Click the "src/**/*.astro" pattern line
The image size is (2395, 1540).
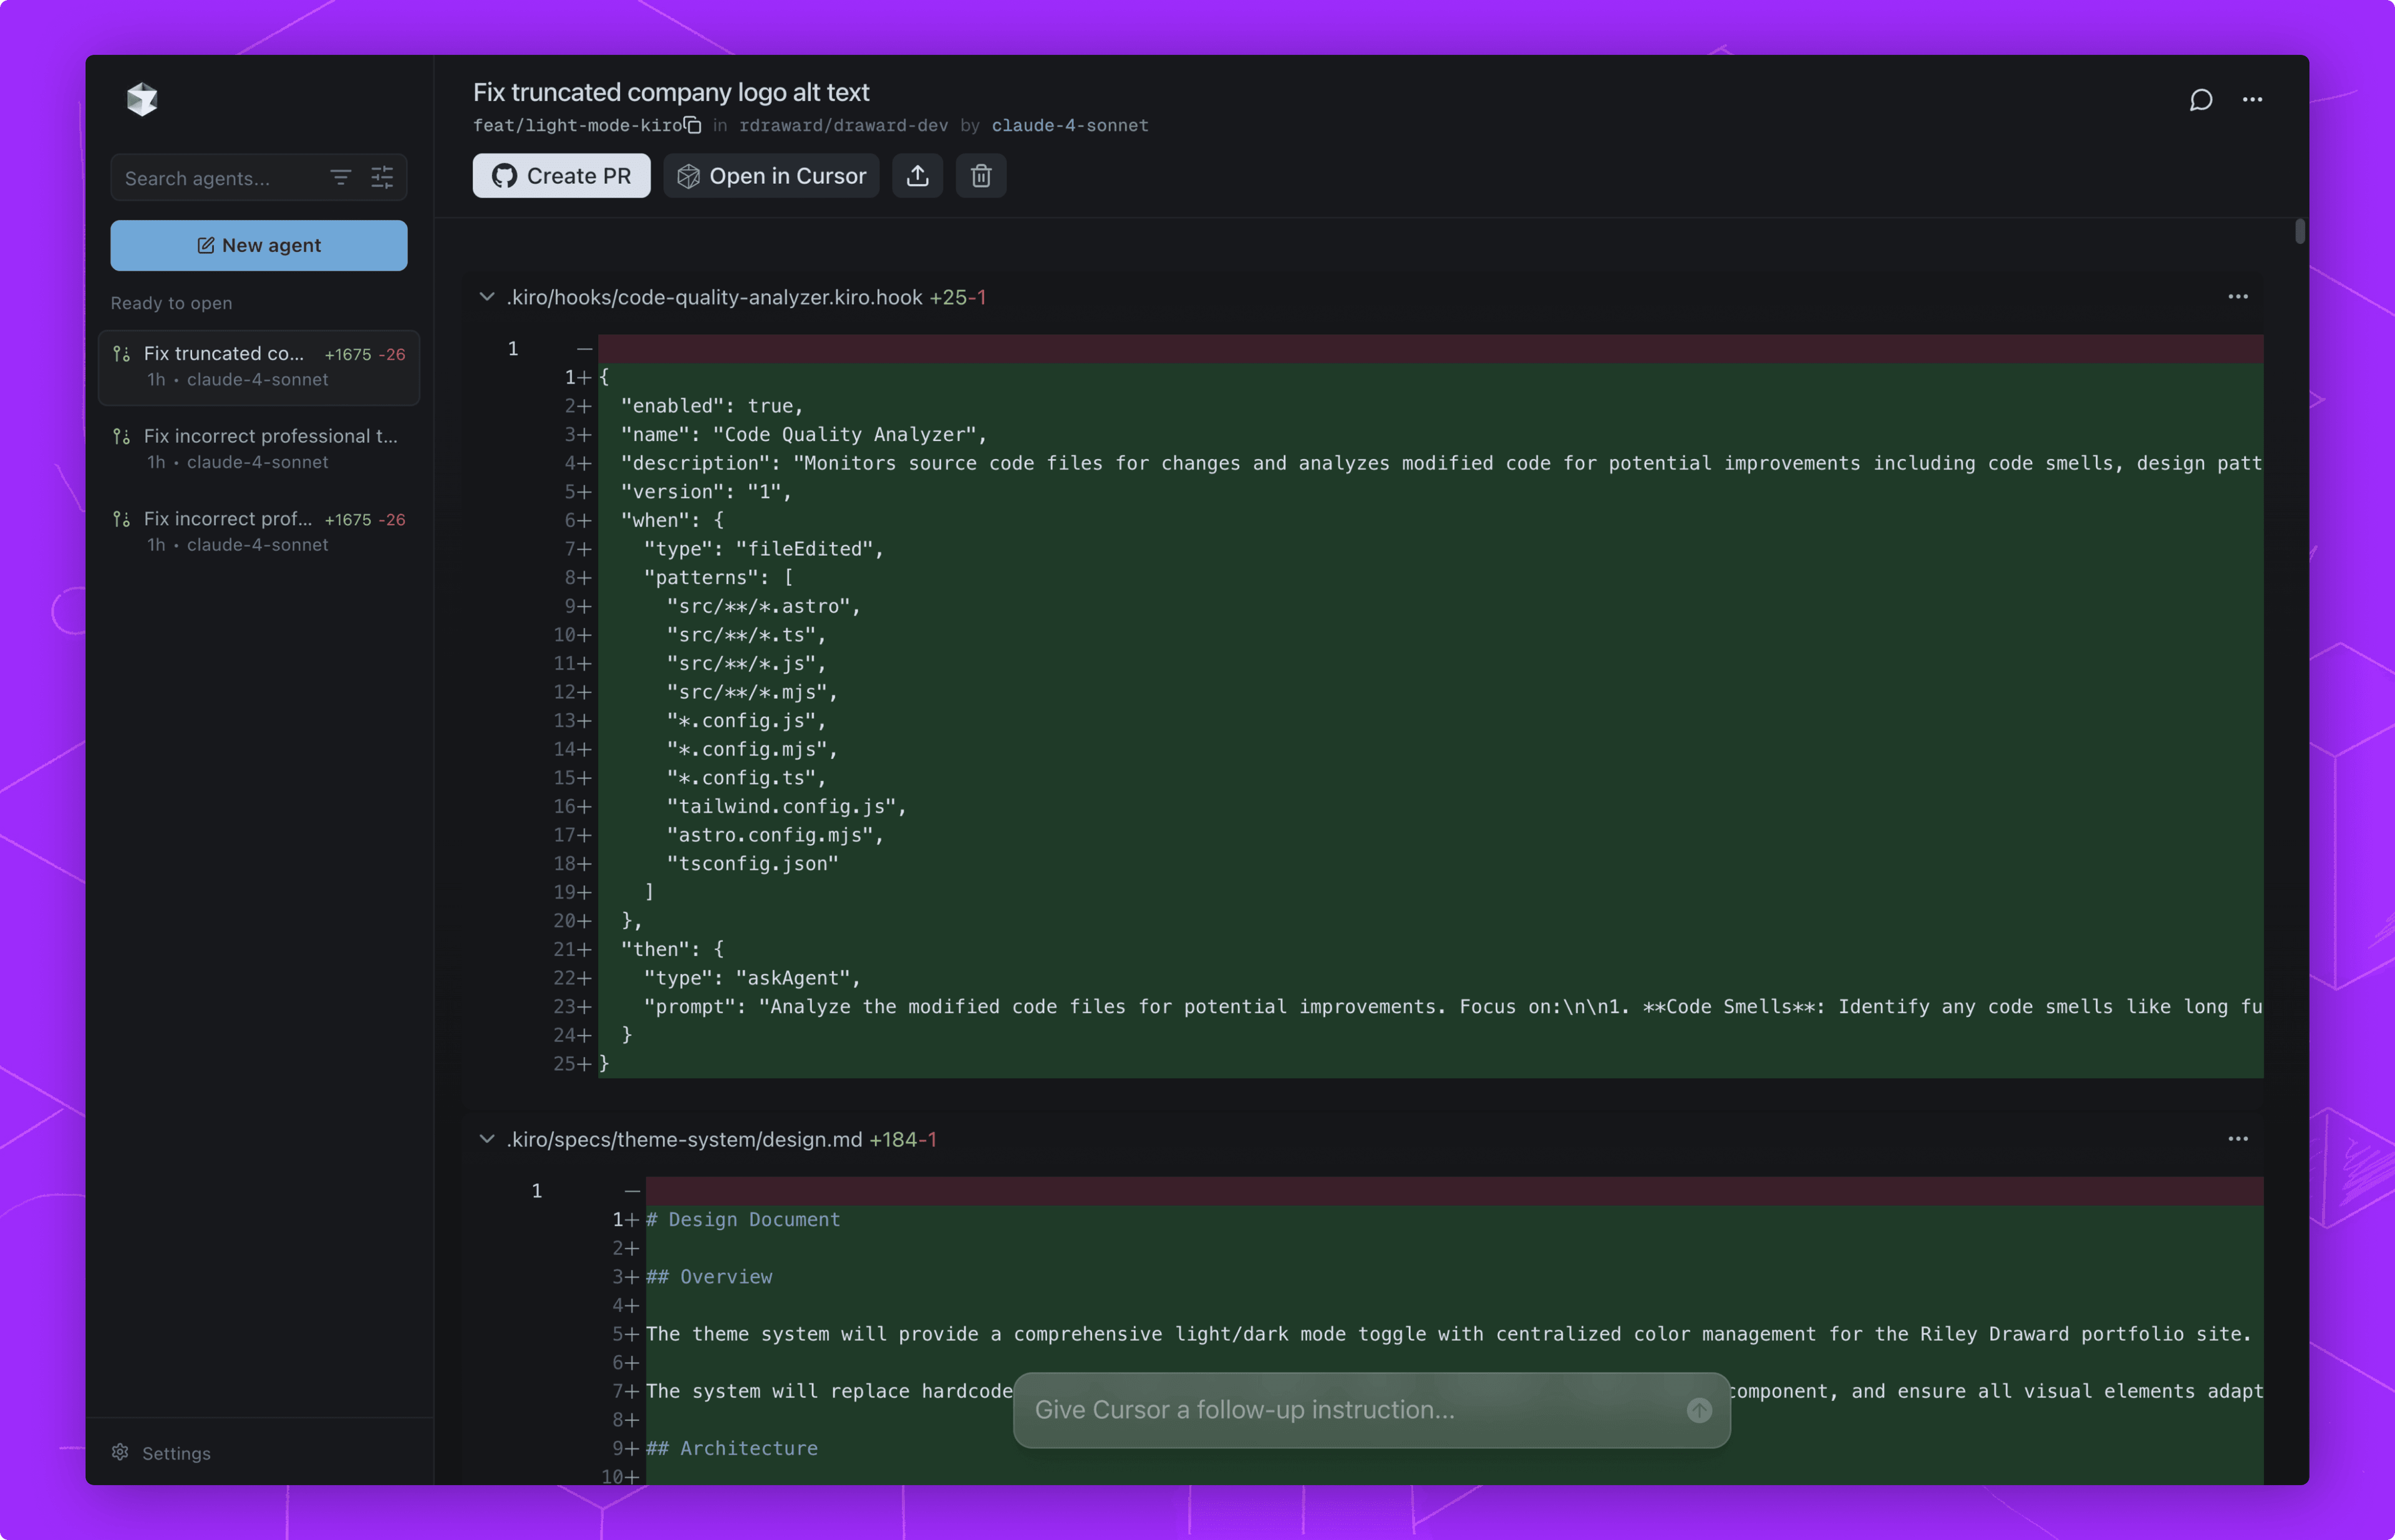pos(764,606)
